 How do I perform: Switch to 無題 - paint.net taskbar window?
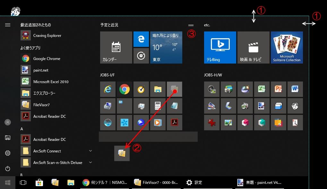pyautogui.click(x=260, y=183)
